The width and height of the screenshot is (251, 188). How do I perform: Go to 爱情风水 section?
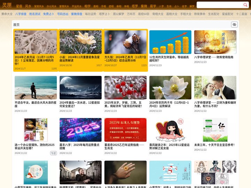(64, 6)
